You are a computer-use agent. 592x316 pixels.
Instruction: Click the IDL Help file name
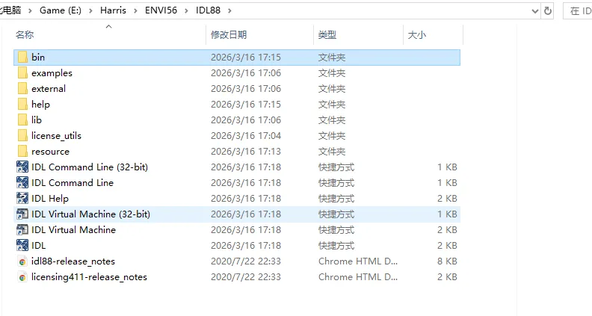click(50, 198)
